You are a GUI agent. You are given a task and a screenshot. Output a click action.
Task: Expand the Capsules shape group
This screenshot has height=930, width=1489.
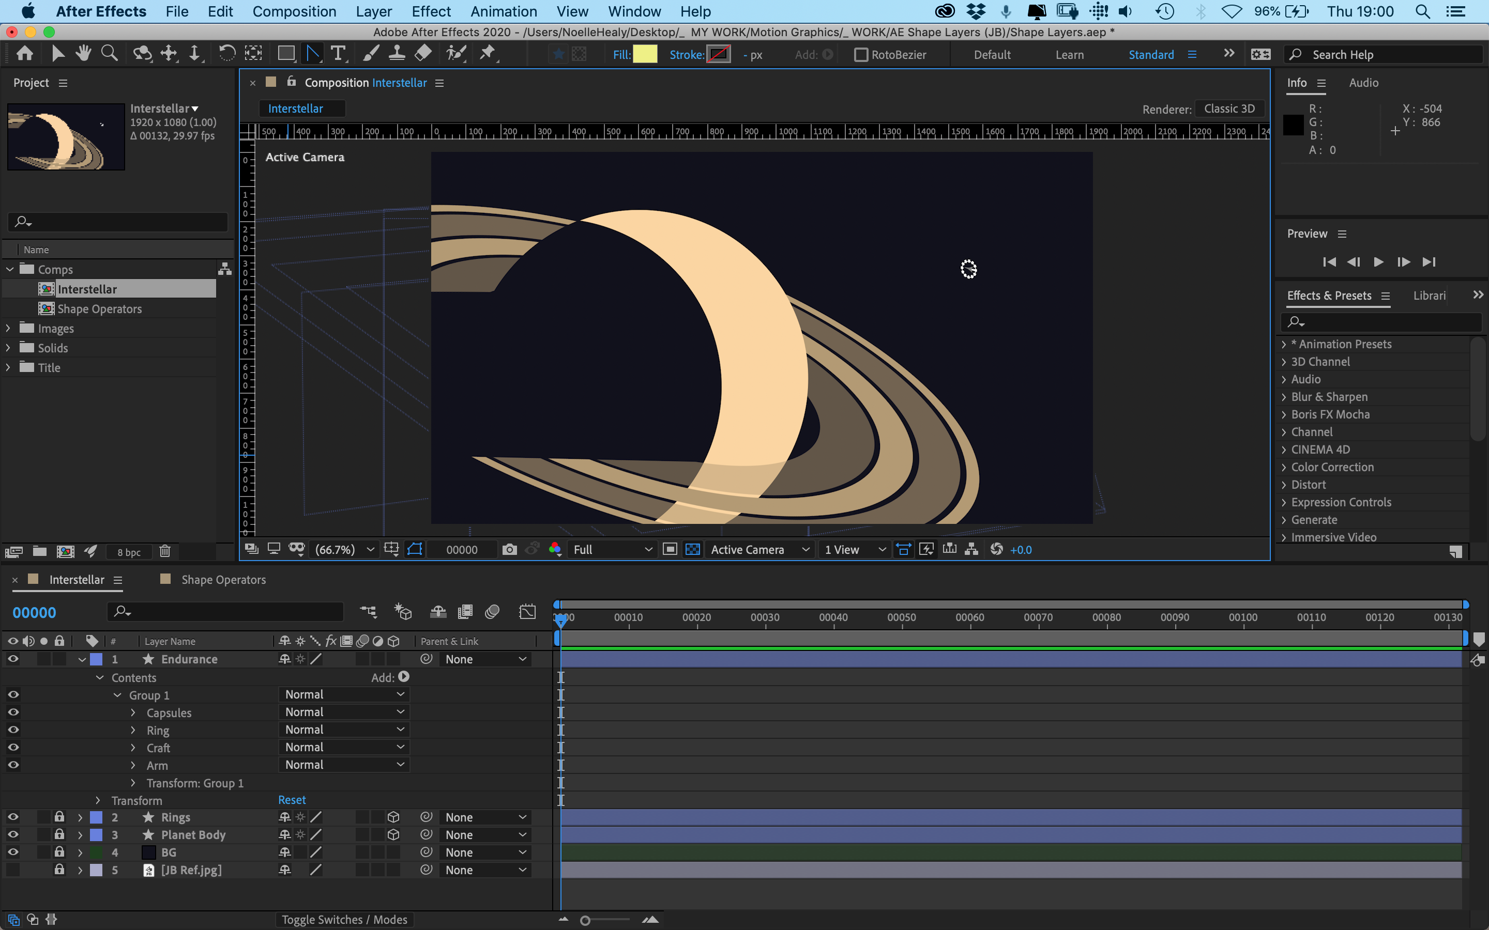(x=133, y=713)
